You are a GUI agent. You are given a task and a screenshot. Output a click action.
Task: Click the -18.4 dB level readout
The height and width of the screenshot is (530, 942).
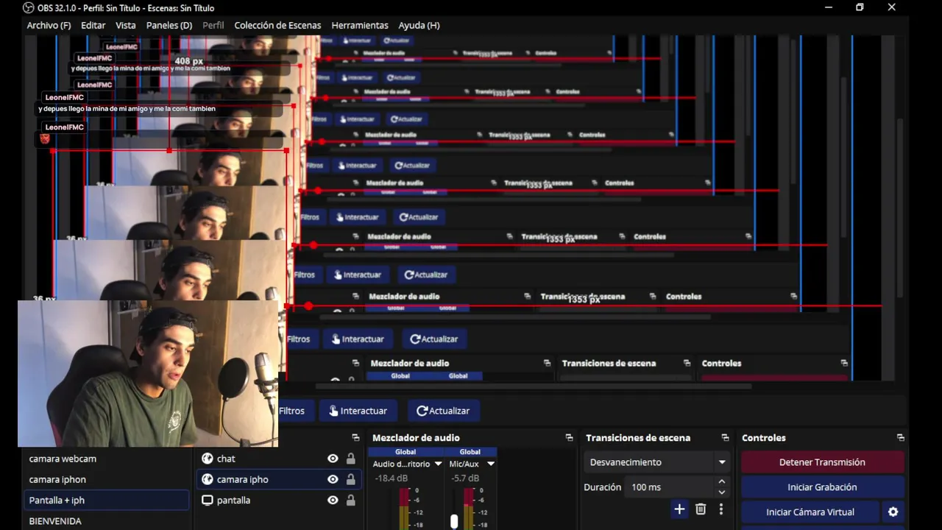pyautogui.click(x=391, y=478)
